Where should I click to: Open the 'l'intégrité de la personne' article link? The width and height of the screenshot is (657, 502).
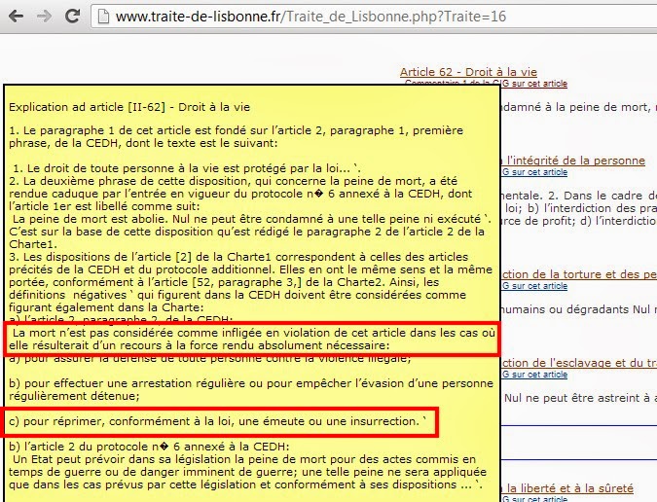(572, 161)
